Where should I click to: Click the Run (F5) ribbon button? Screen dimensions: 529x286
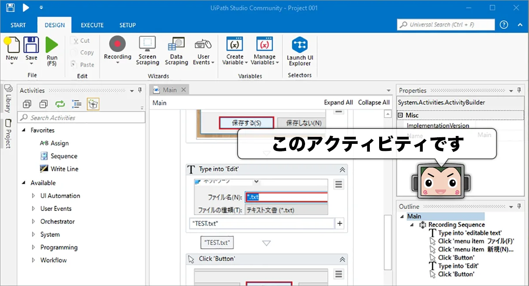coord(52,51)
